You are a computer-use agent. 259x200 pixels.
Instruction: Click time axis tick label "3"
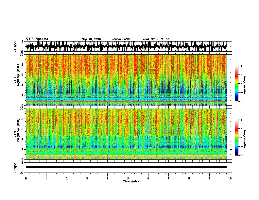(87, 178)
